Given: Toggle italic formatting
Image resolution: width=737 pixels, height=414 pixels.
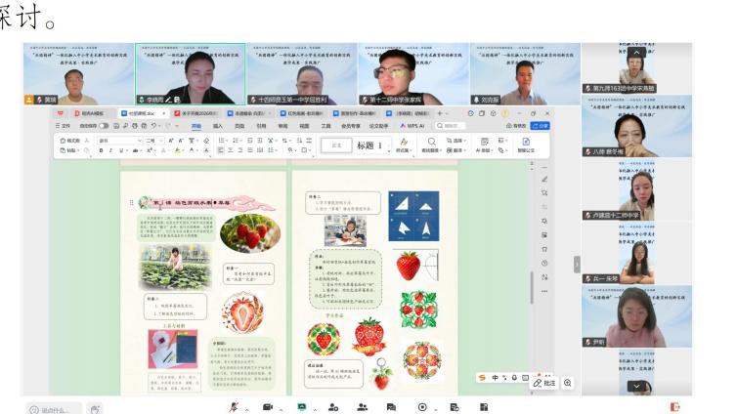Looking at the screenshot, I should [x=110, y=150].
